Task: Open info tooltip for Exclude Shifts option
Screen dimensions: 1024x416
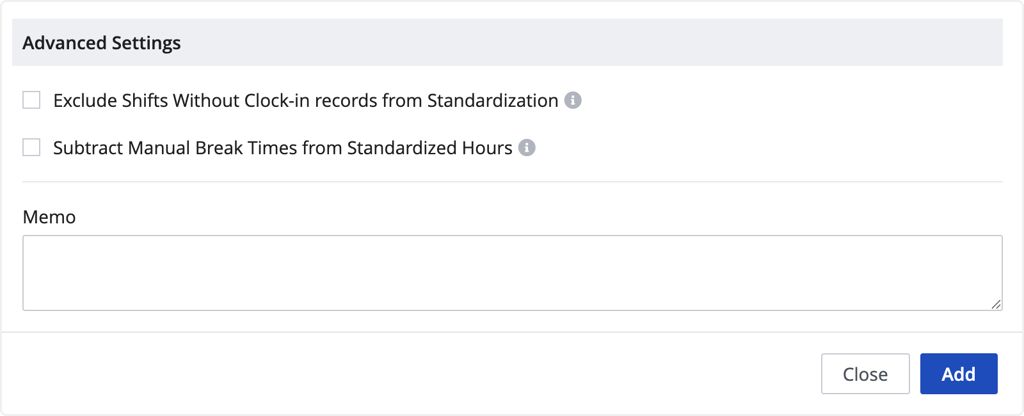Action: 573,100
